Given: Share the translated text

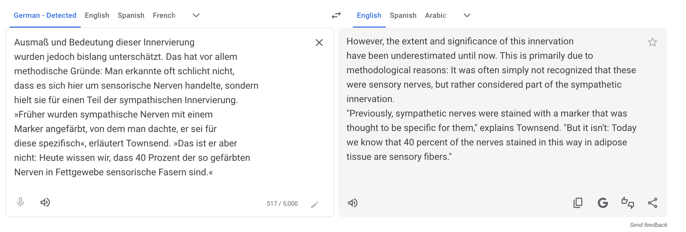Looking at the screenshot, I should tap(653, 203).
